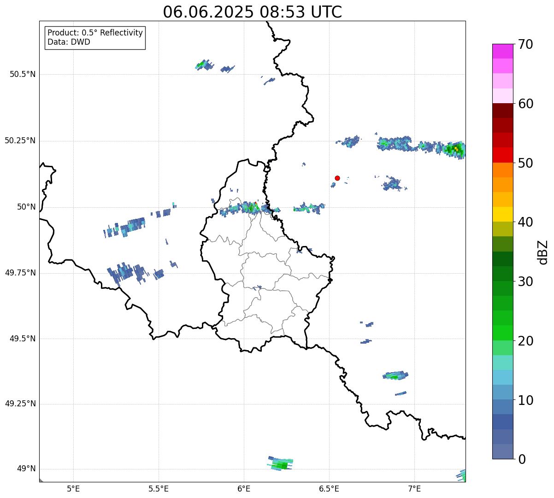554x498 pixels.
Task: Click the colorbar's 60 tick label
Action: tap(525, 104)
